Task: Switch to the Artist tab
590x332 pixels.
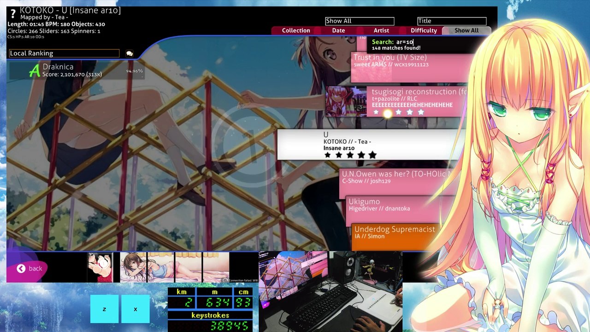Action: 381,30
